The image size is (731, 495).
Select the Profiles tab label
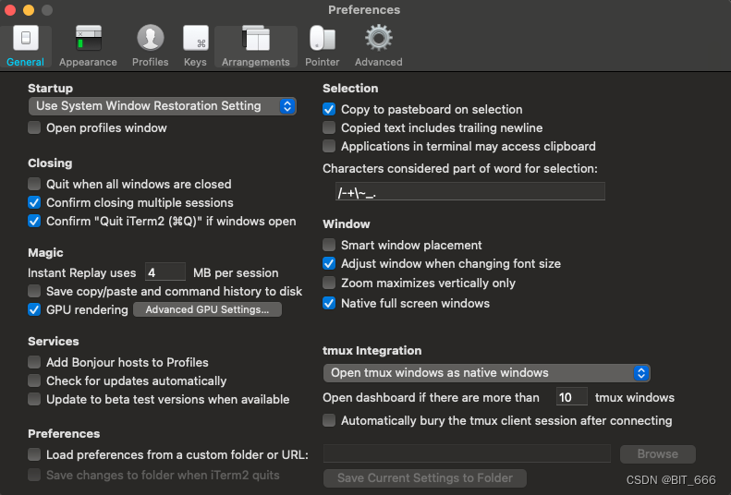[150, 62]
